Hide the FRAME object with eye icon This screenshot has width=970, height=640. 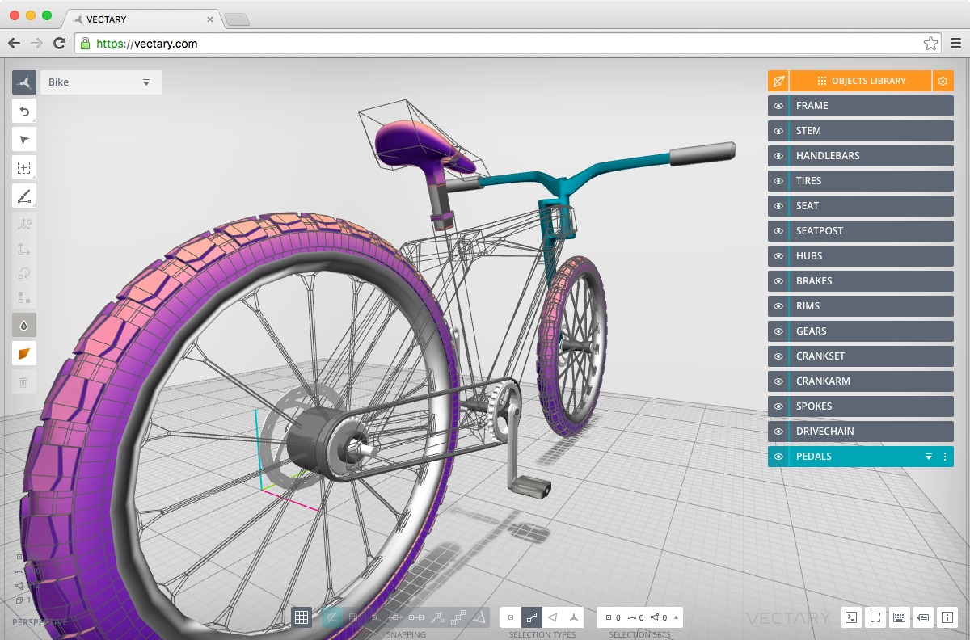click(x=778, y=106)
